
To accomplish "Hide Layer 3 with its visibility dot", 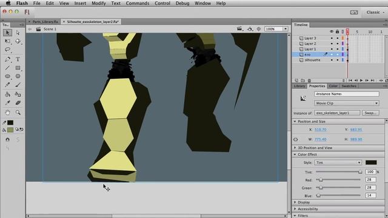I will coord(332,38).
